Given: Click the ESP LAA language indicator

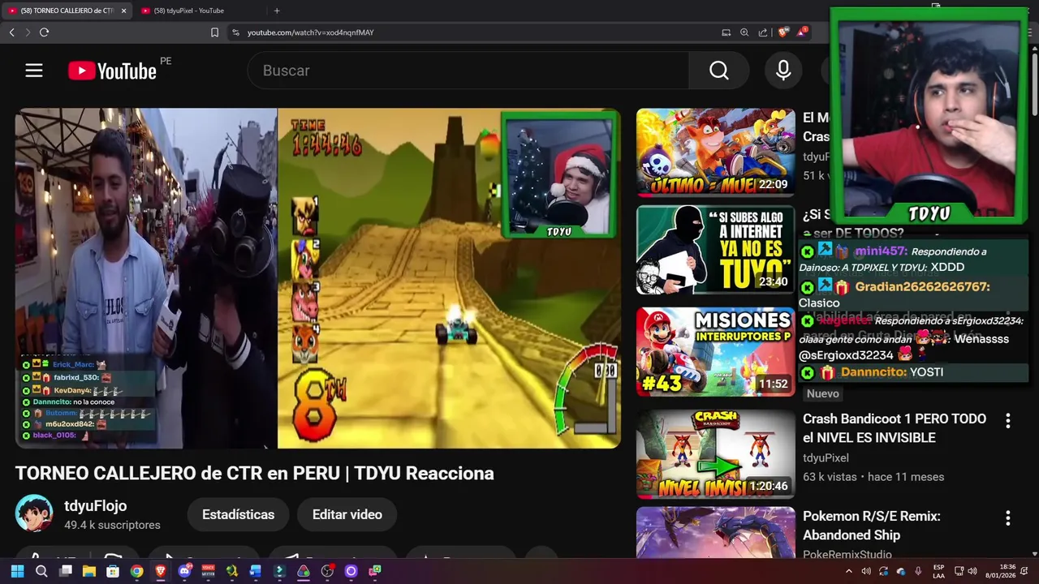Looking at the screenshot, I should 938,571.
